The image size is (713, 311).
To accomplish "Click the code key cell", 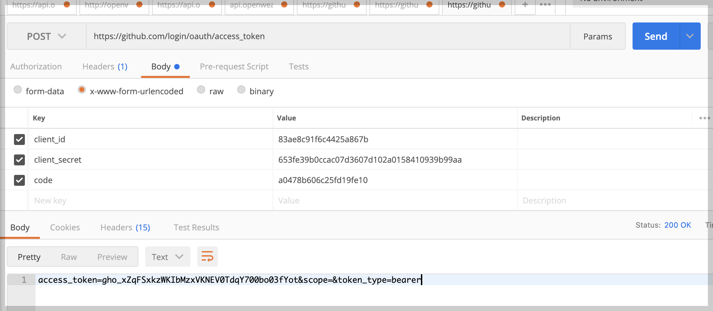I will (x=151, y=180).
